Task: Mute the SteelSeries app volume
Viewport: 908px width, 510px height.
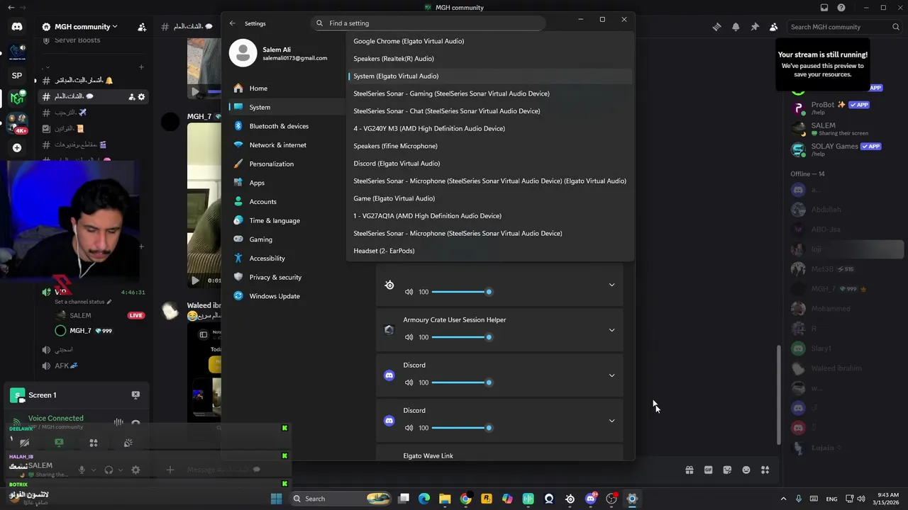Action: click(x=409, y=292)
